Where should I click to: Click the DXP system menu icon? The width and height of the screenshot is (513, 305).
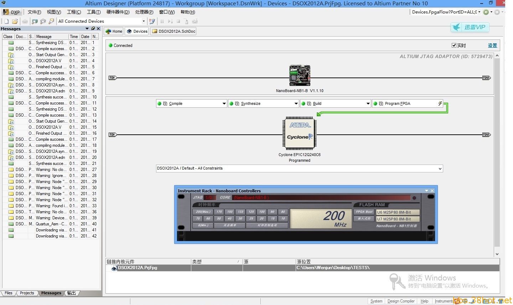tap(11, 12)
